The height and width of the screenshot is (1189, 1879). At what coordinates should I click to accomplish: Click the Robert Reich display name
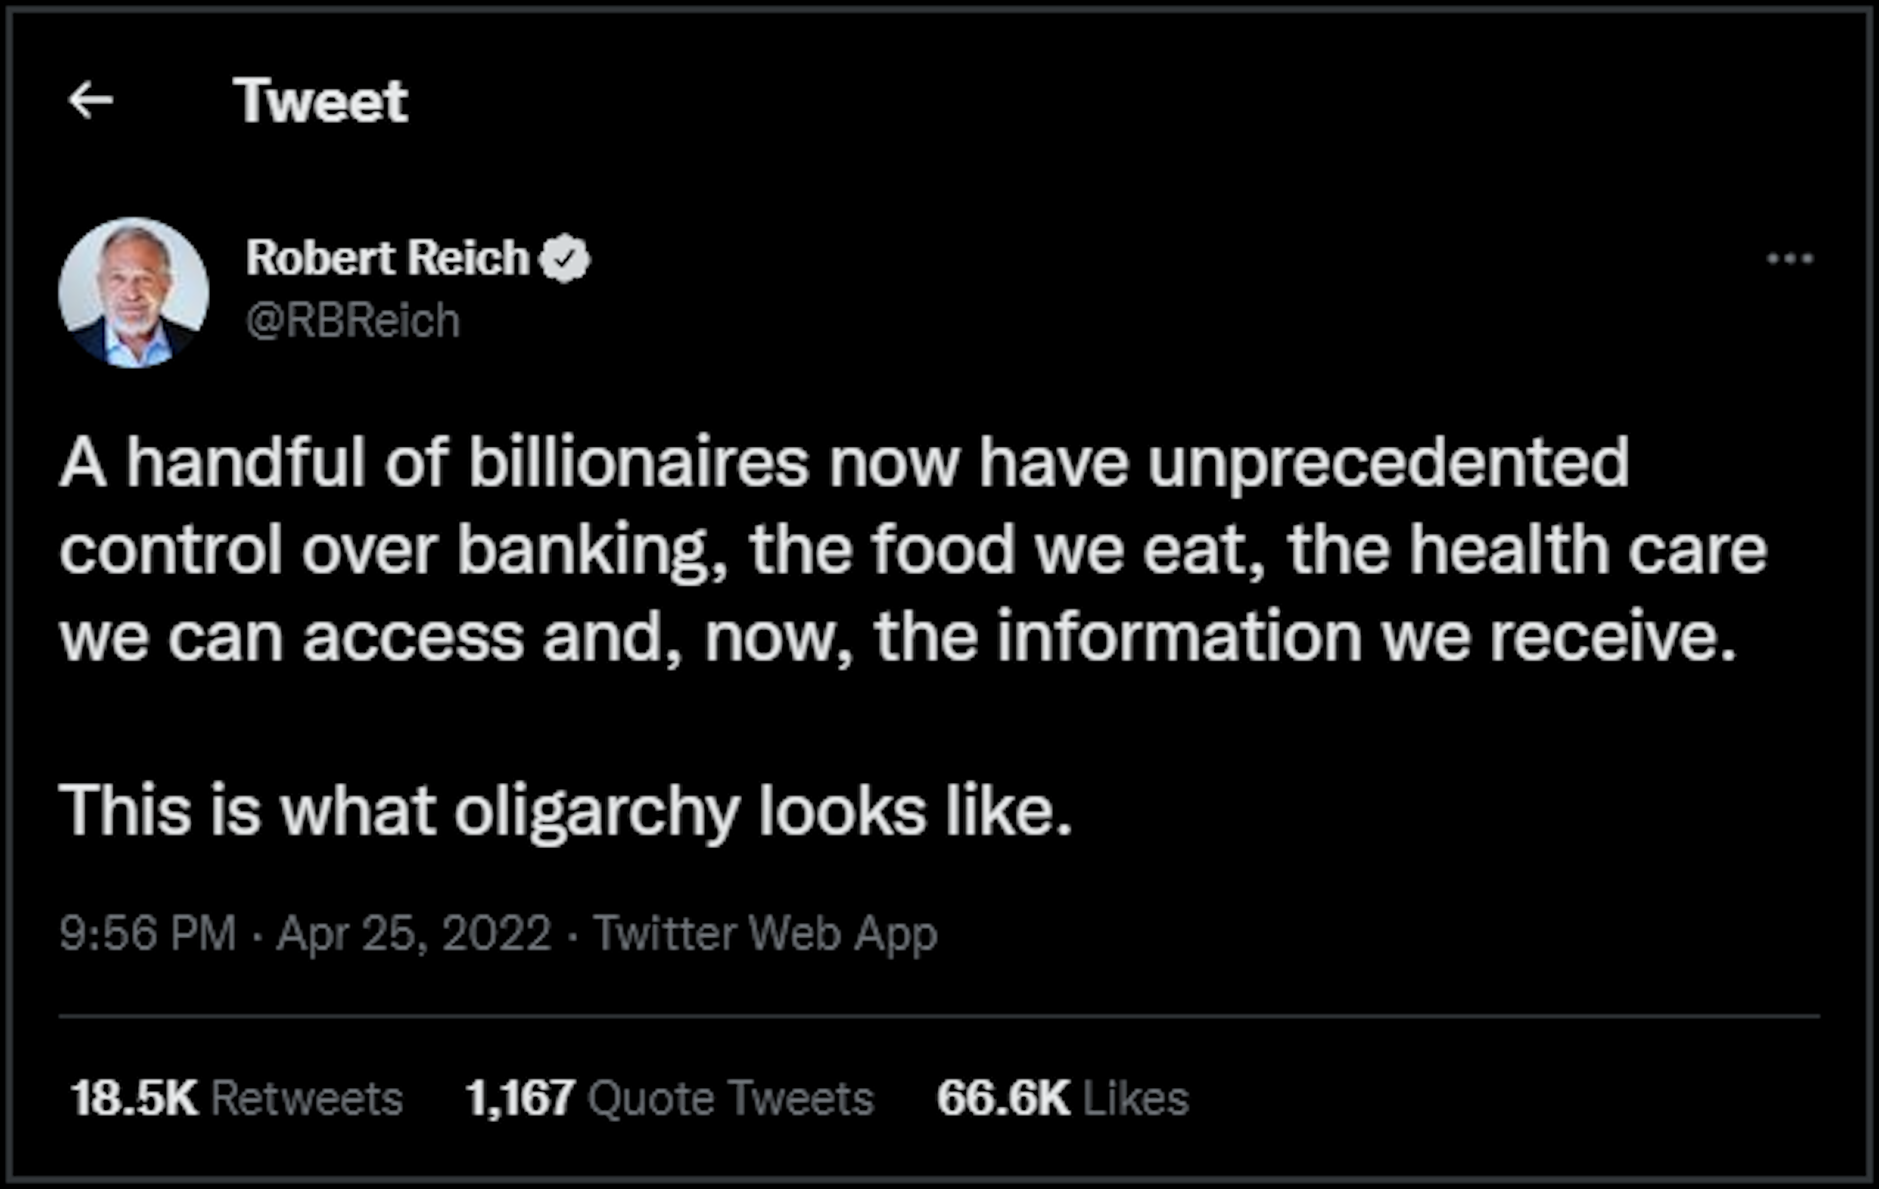(388, 258)
